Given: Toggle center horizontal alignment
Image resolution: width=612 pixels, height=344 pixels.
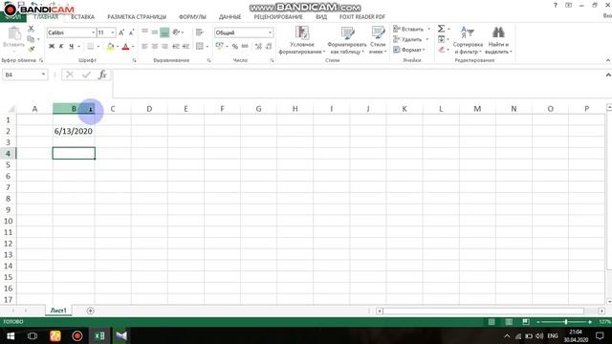Looking at the screenshot, I should [155, 47].
